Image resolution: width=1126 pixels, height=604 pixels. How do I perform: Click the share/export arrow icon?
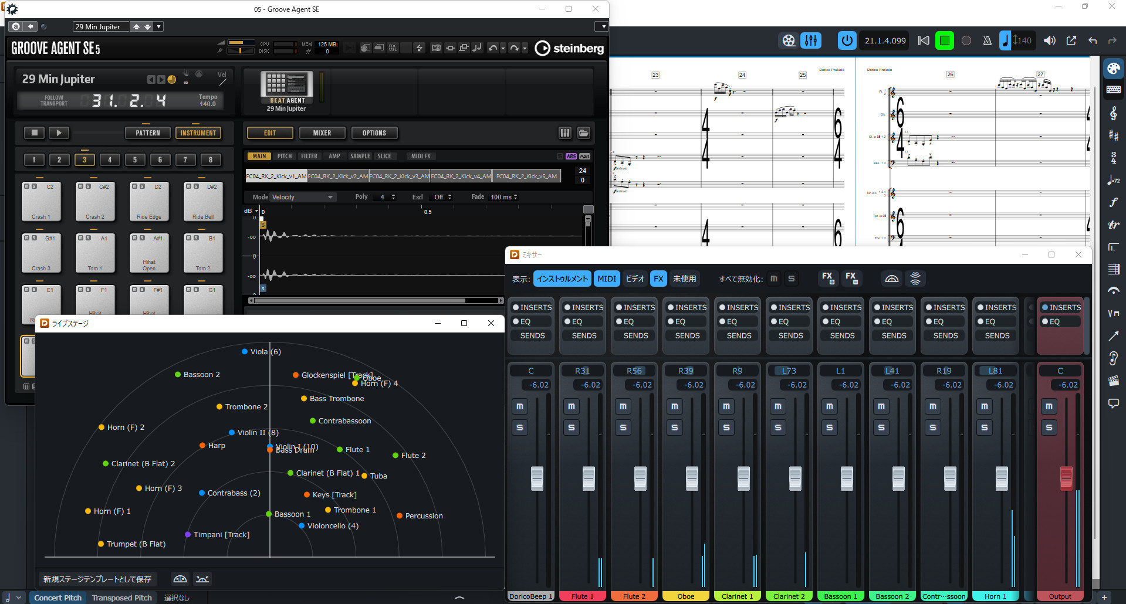[1071, 40]
